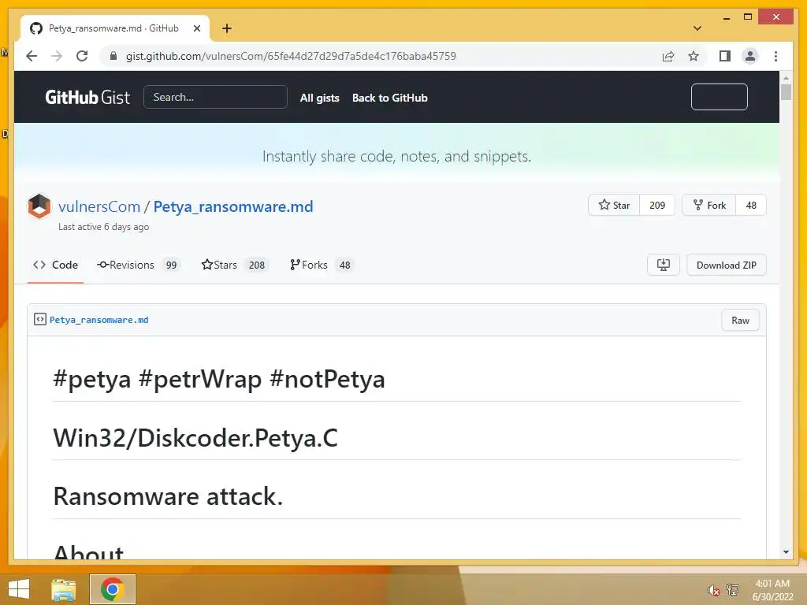
Task: Open vulnersCom user profile link
Action: point(99,206)
